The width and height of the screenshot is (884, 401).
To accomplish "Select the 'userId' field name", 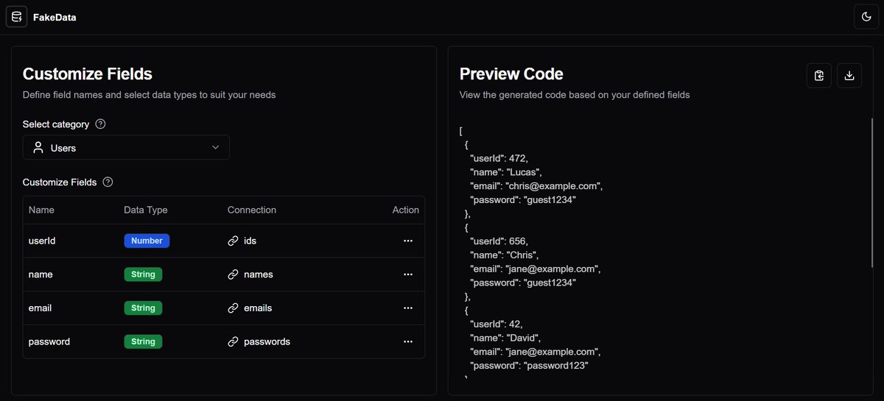I will point(41,241).
